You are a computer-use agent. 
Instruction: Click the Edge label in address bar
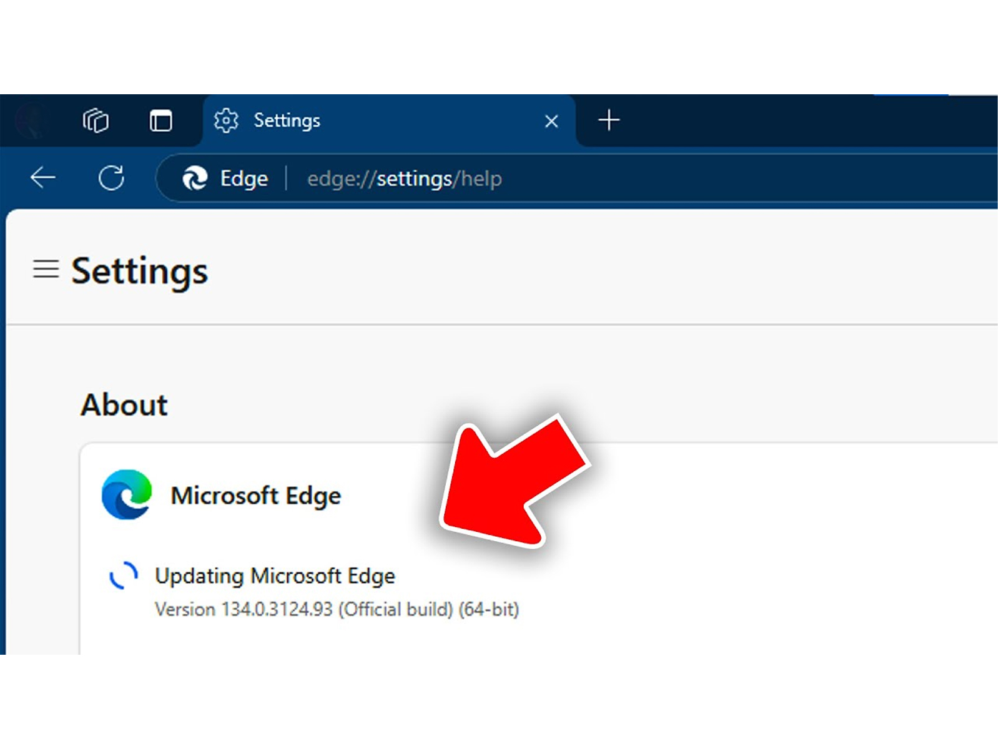click(244, 179)
